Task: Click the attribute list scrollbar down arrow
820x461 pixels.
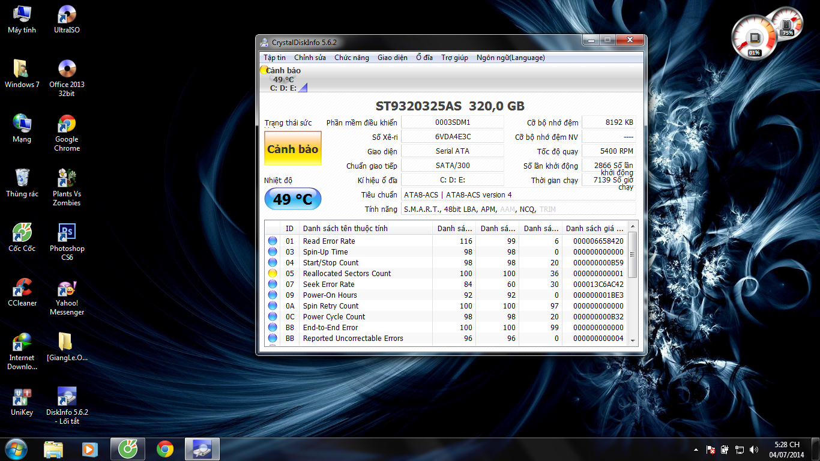Action: pyautogui.click(x=632, y=340)
